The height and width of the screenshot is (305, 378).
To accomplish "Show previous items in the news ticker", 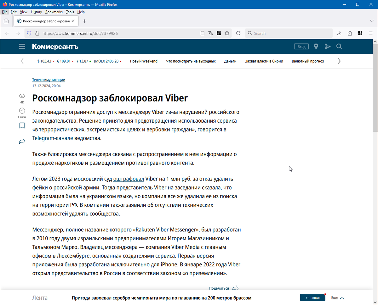I will click(x=22, y=61).
